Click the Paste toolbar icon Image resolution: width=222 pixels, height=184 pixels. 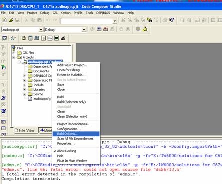pyautogui.click(x=39, y=20)
